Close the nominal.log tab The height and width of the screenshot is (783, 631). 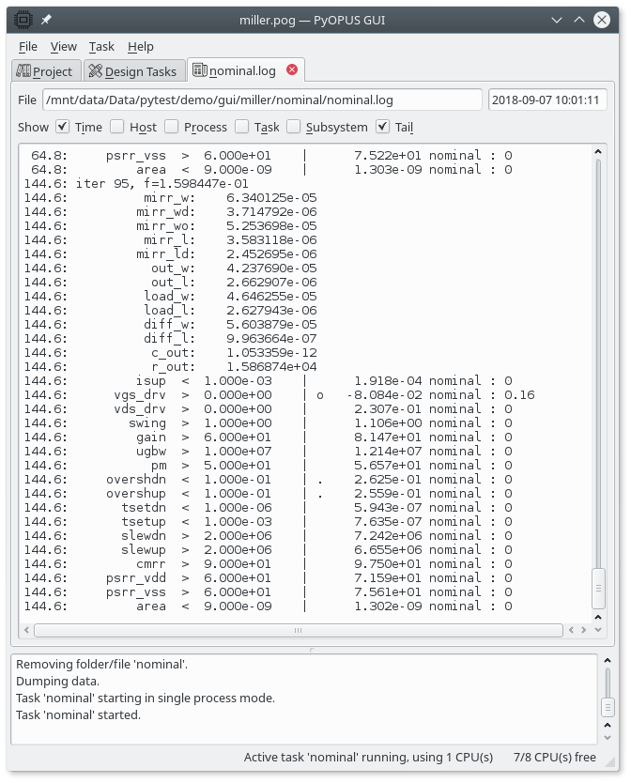[292, 70]
